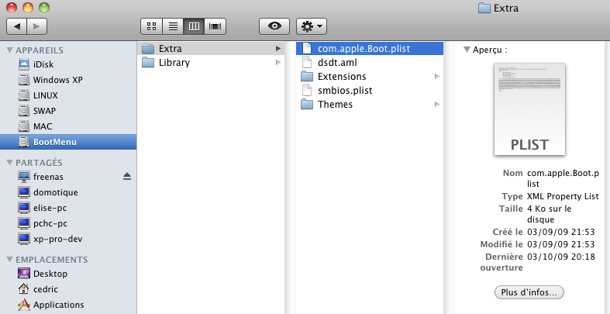
Task: Go forward with the right arrow button
Action: 37,26
